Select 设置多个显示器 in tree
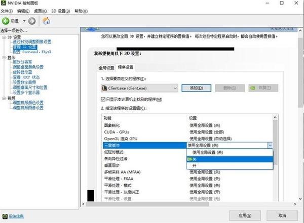 (26, 93)
